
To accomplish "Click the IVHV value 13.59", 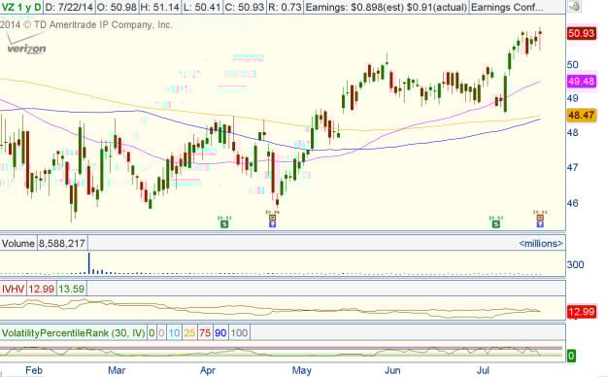I will 72,289.
